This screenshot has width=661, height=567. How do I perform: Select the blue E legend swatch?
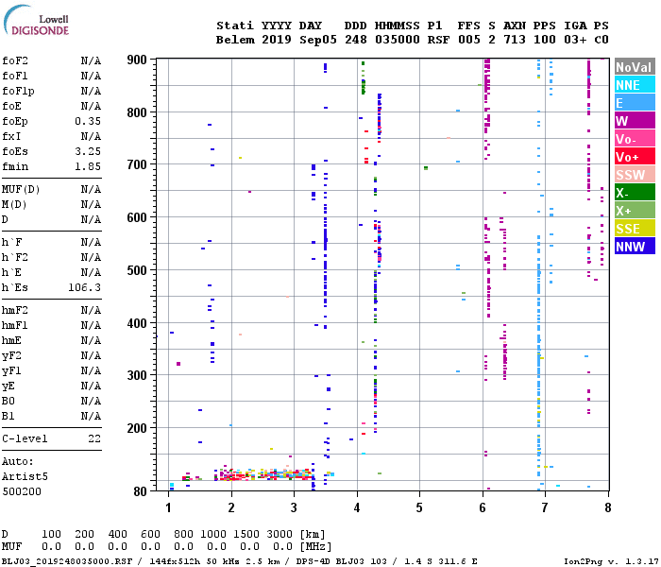[x=635, y=103]
